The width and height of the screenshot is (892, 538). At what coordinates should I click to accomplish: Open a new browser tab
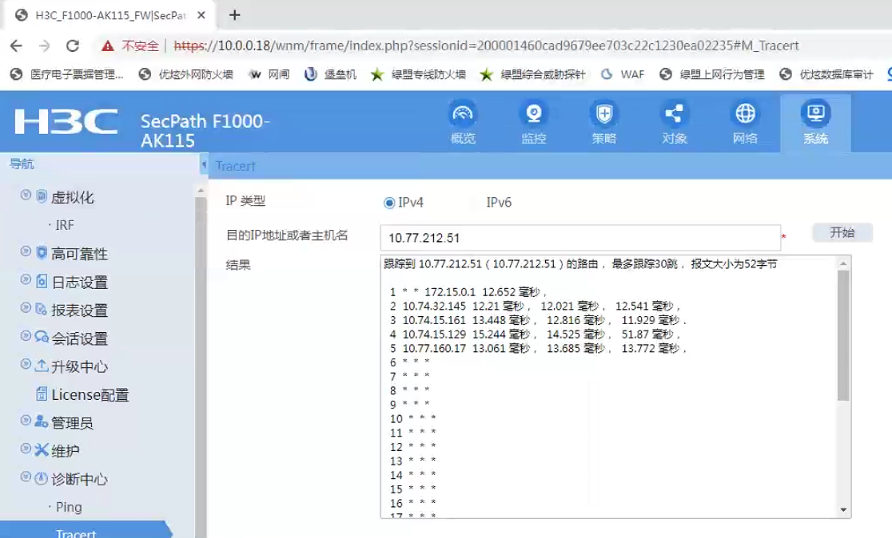click(234, 15)
